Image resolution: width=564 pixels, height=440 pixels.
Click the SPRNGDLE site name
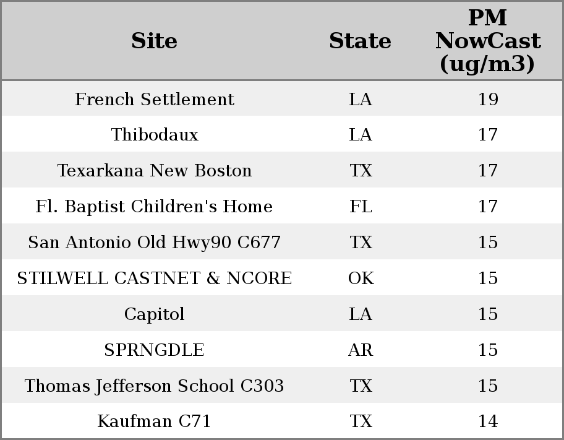(155, 350)
